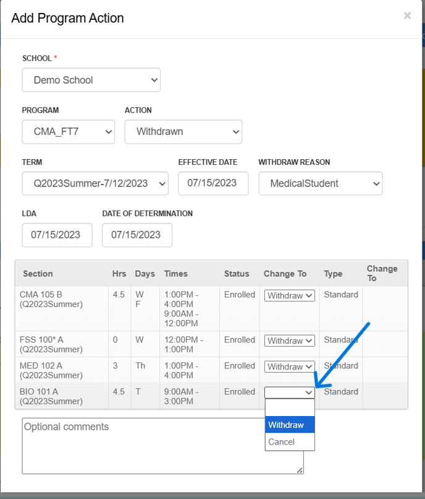Open the Term dropdown Q2023Summer-7/12/2023
Viewport: 425px width, 499px height.
(95, 183)
